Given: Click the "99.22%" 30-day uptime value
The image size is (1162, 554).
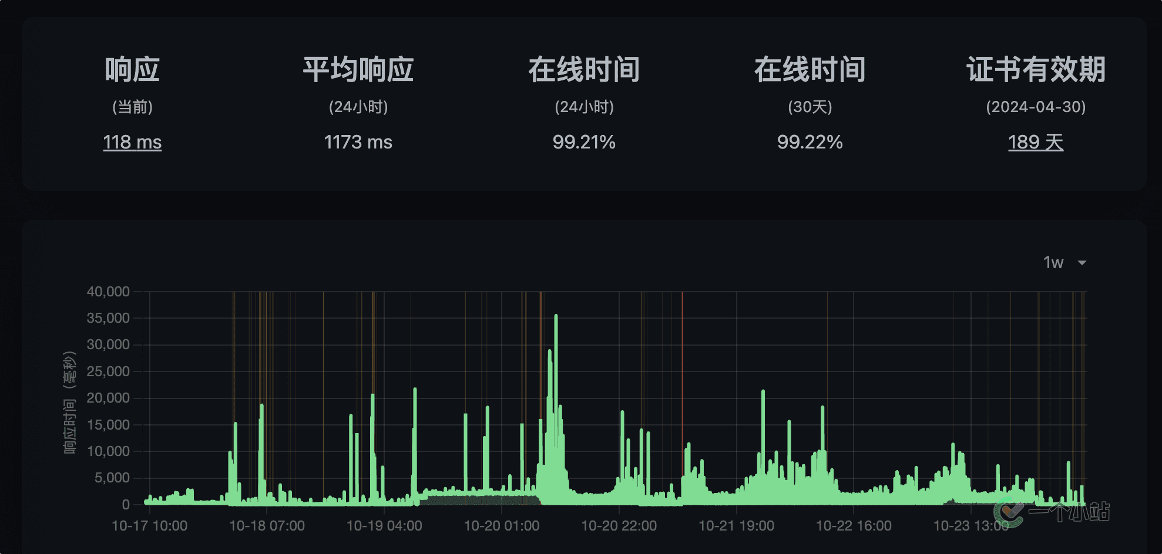Looking at the screenshot, I should 810,142.
